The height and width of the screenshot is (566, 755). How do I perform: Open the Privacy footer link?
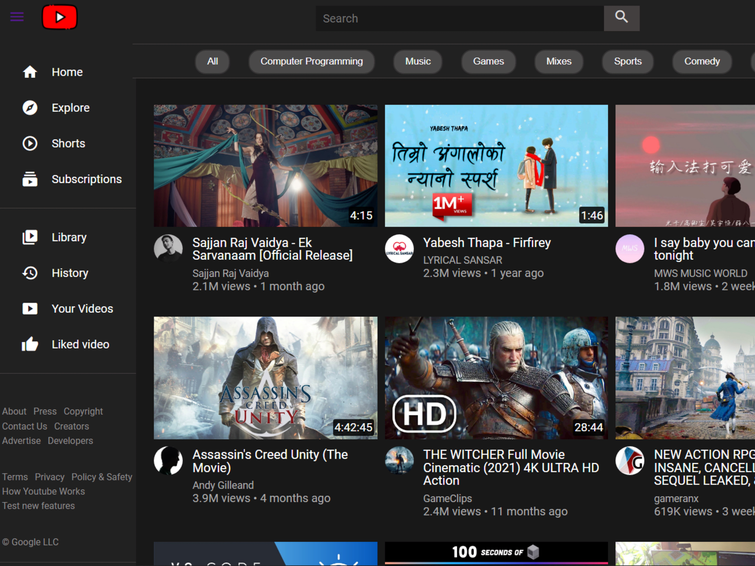49,477
